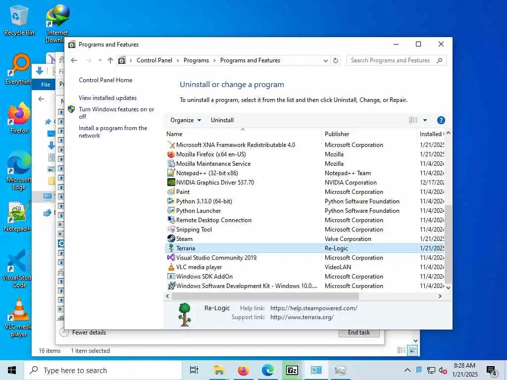The height and width of the screenshot is (380, 507).
Task: Click the Refresh button beside address bar
Action: coord(336,60)
